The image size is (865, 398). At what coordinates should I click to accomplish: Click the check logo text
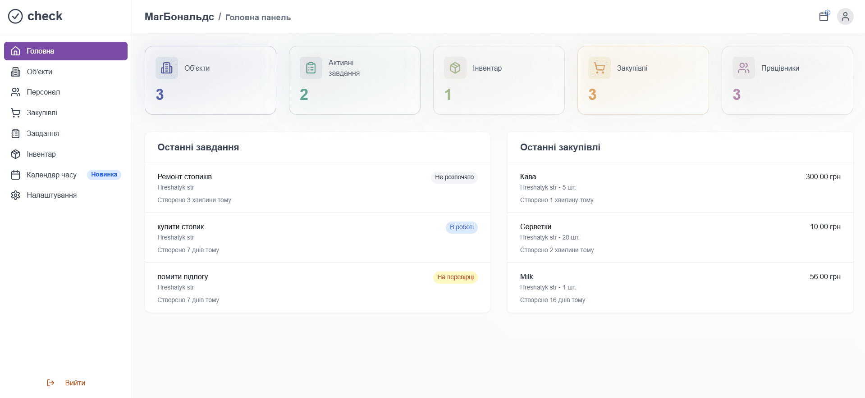tap(45, 16)
